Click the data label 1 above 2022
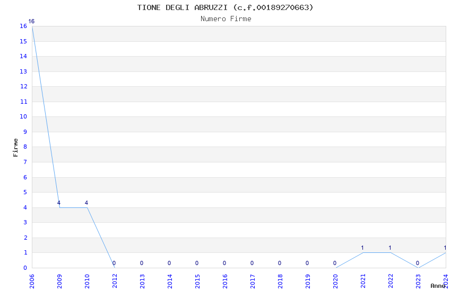This screenshot has height=291, width=451. click(390, 248)
